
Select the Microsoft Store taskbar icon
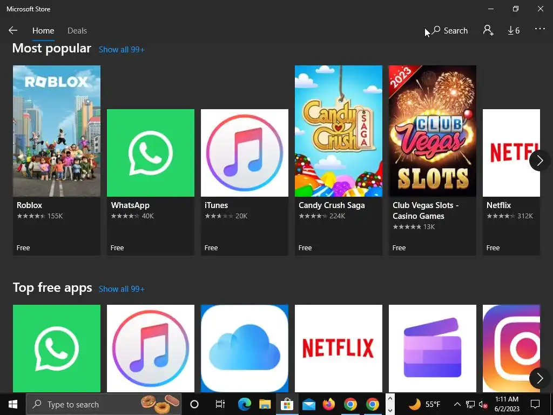click(x=287, y=404)
